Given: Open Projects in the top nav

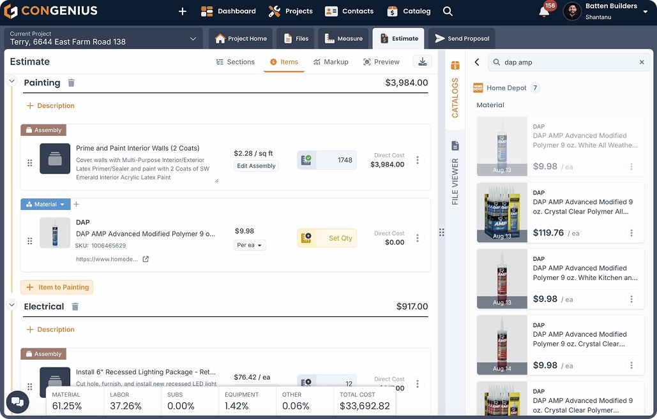Looking at the screenshot, I should tap(291, 11).
